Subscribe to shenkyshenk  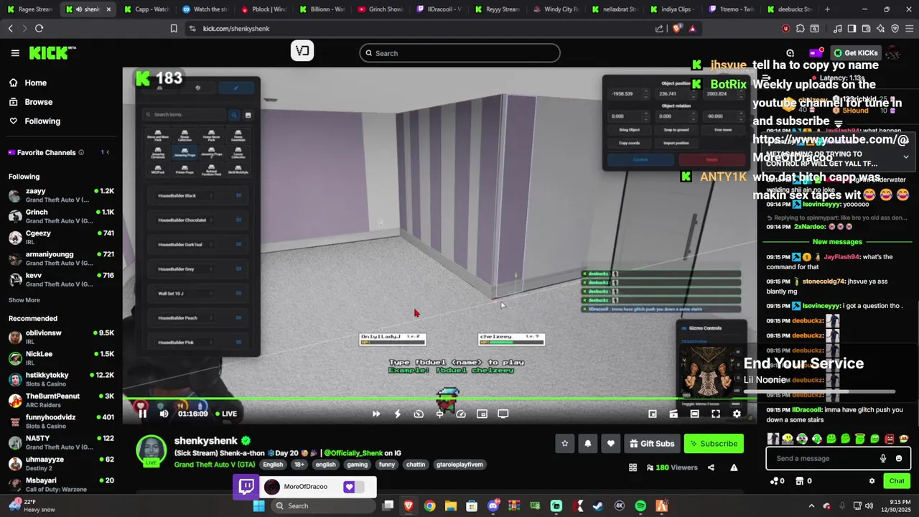point(714,444)
